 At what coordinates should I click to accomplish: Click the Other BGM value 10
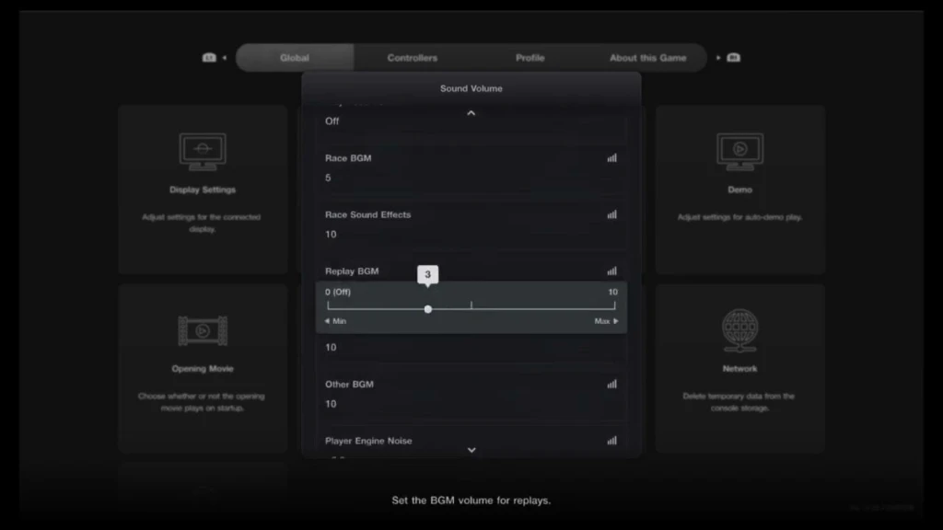(331, 404)
